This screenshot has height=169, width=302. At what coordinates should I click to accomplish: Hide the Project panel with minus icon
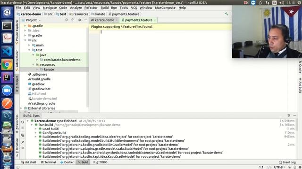click(85, 20)
